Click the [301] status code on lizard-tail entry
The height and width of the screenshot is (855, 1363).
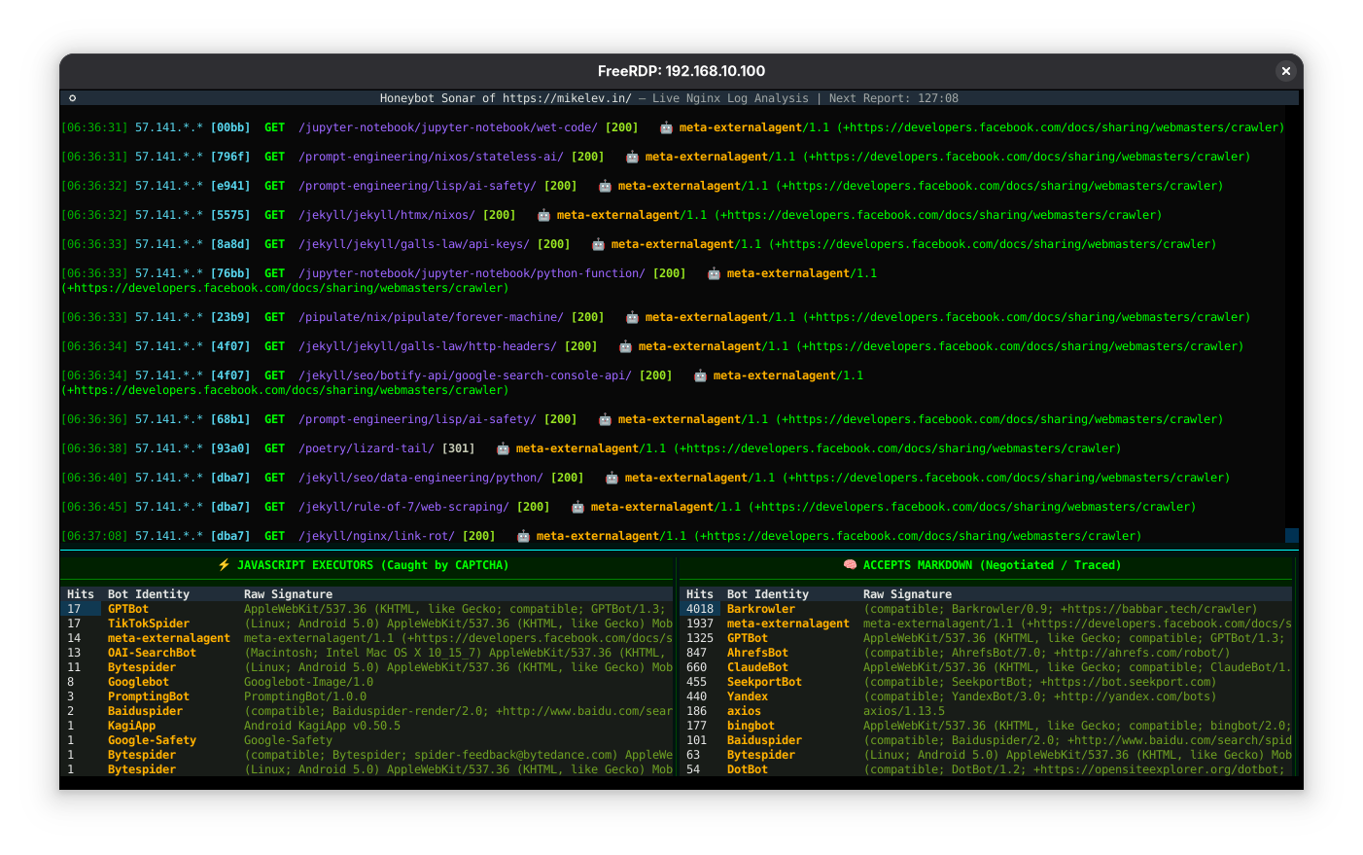click(x=457, y=448)
